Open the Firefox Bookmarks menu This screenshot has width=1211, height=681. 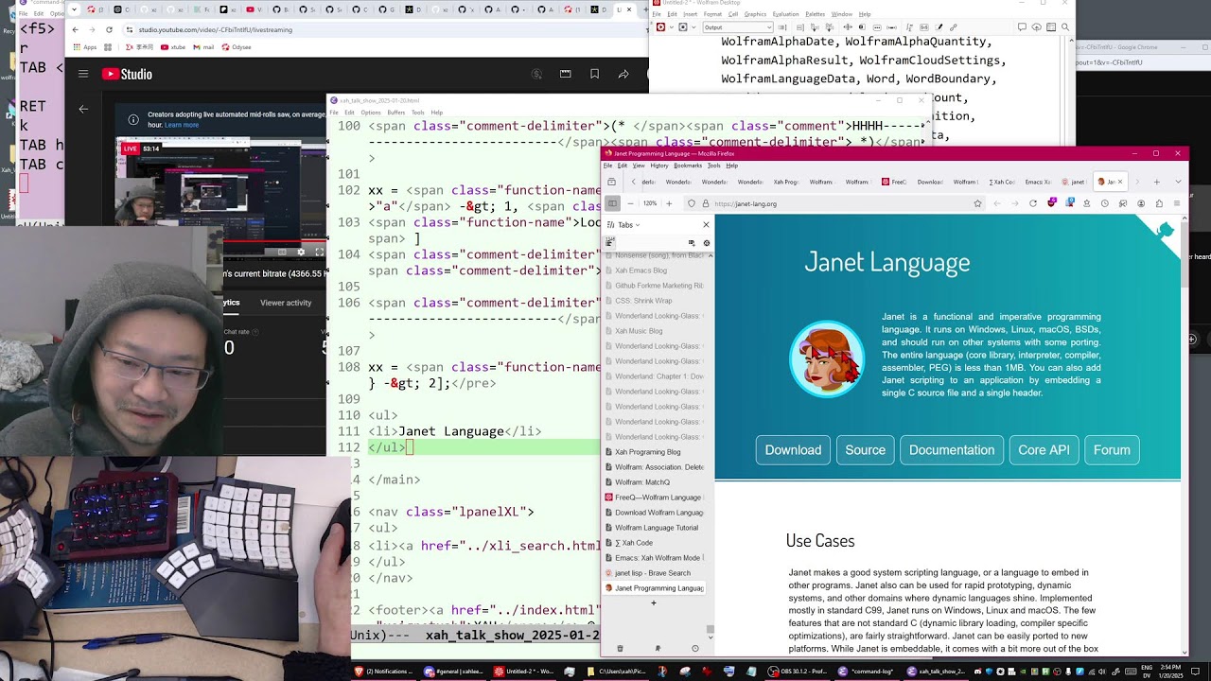[687, 166]
